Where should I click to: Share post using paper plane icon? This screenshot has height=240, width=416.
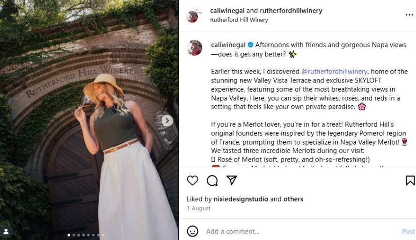click(x=232, y=180)
